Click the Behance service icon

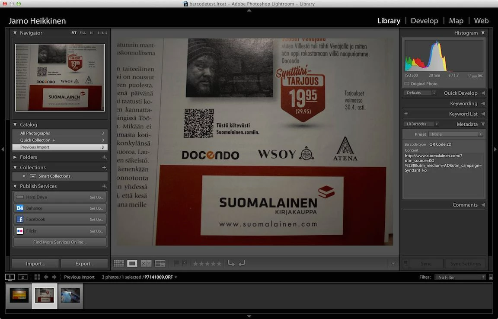tap(20, 208)
